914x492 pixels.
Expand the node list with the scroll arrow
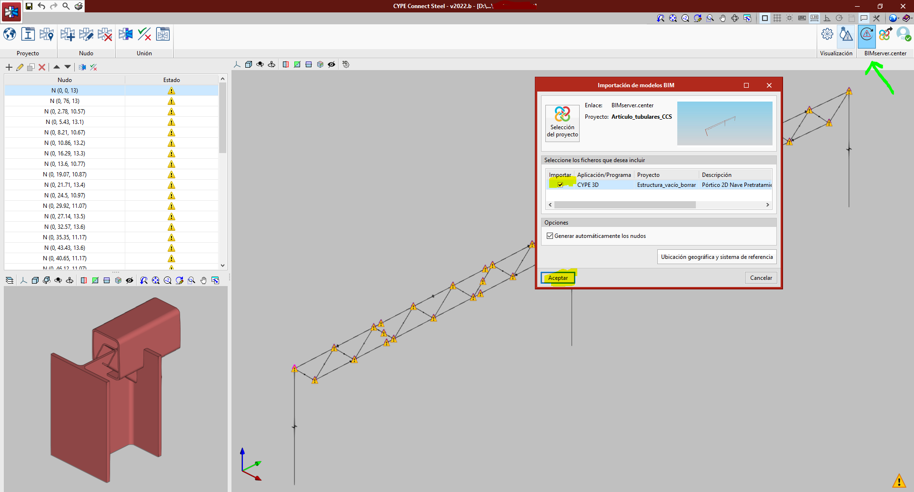(222, 266)
